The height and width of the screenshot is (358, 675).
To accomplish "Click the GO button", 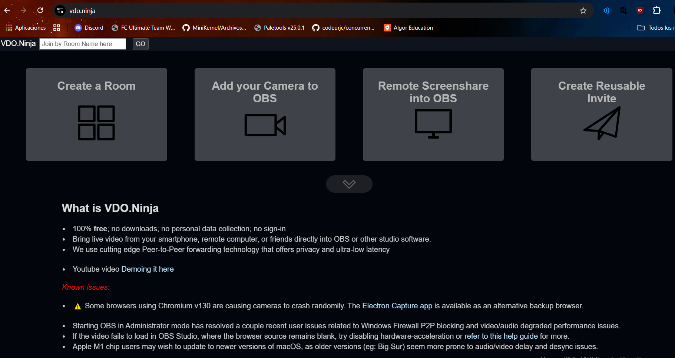I will 140,44.
